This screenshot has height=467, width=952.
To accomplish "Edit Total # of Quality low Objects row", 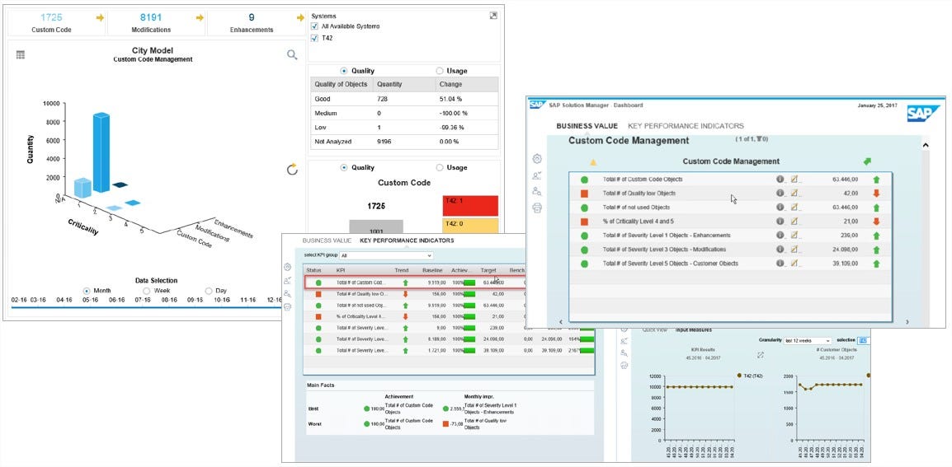I will [794, 194].
